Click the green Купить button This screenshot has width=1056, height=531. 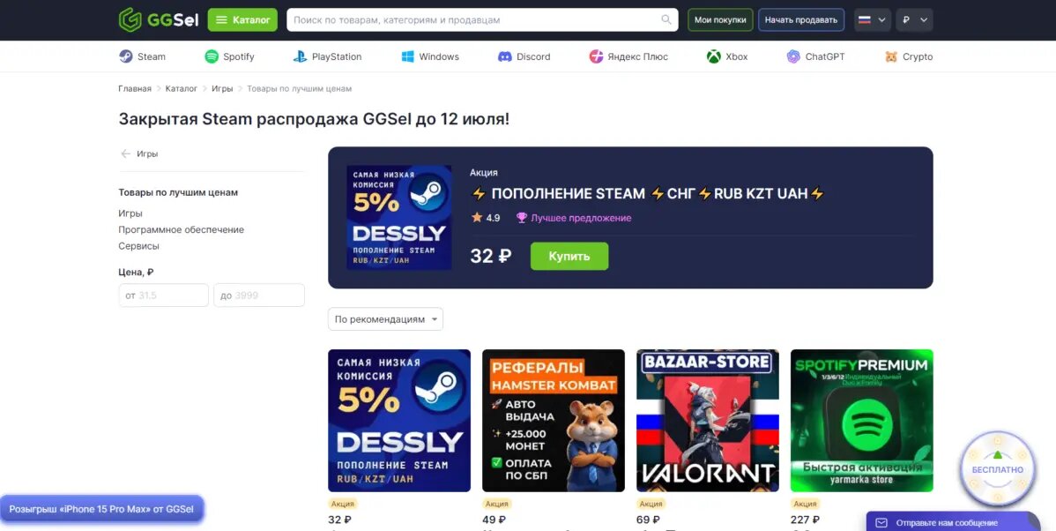pos(569,256)
